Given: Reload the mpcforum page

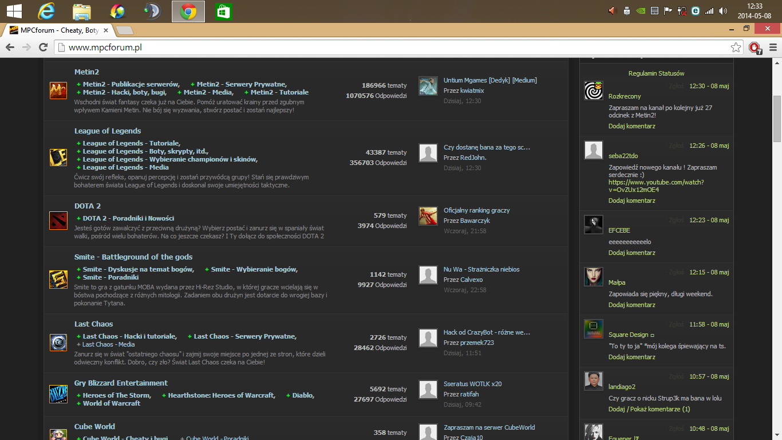Looking at the screenshot, I should [x=43, y=48].
